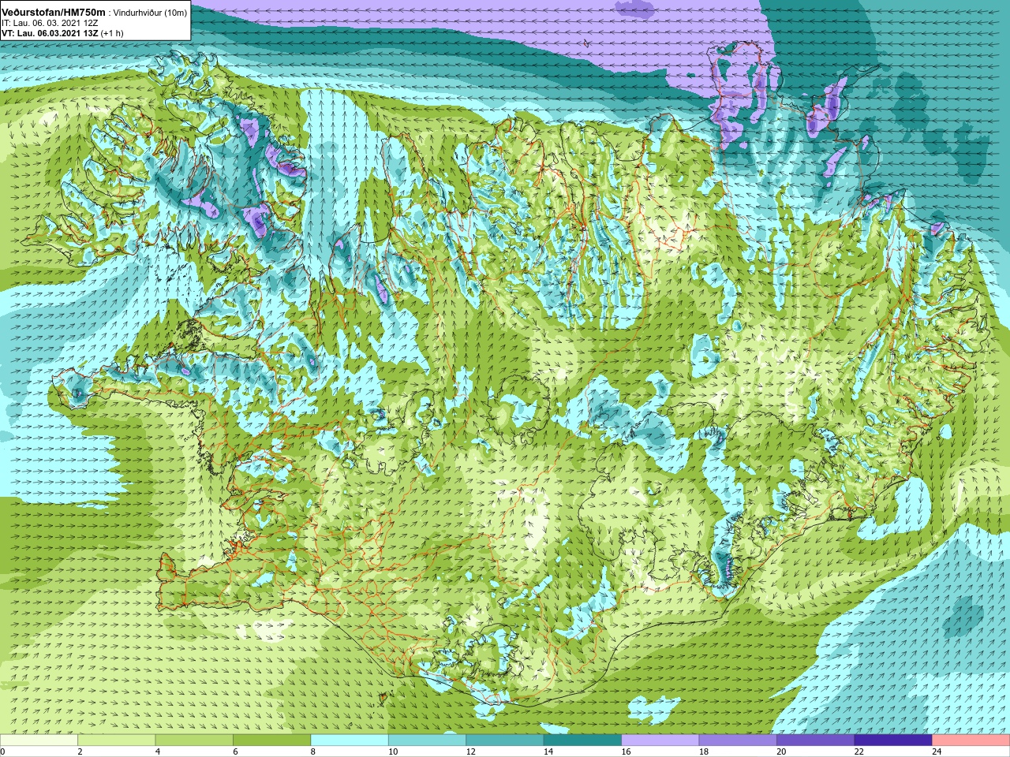Click the legend scale value '20'
The width and height of the screenshot is (1010, 757).
pyautogui.click(x=781, y=751)
